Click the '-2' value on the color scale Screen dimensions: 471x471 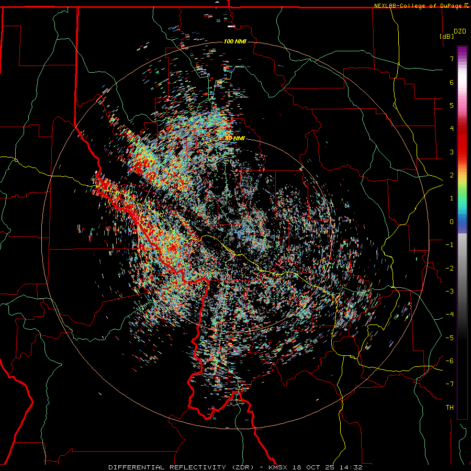(x=450, y=268)
